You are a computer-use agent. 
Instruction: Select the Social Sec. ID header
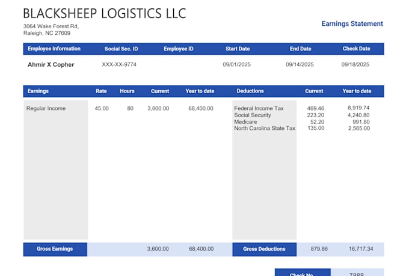(x=121, y=49)
